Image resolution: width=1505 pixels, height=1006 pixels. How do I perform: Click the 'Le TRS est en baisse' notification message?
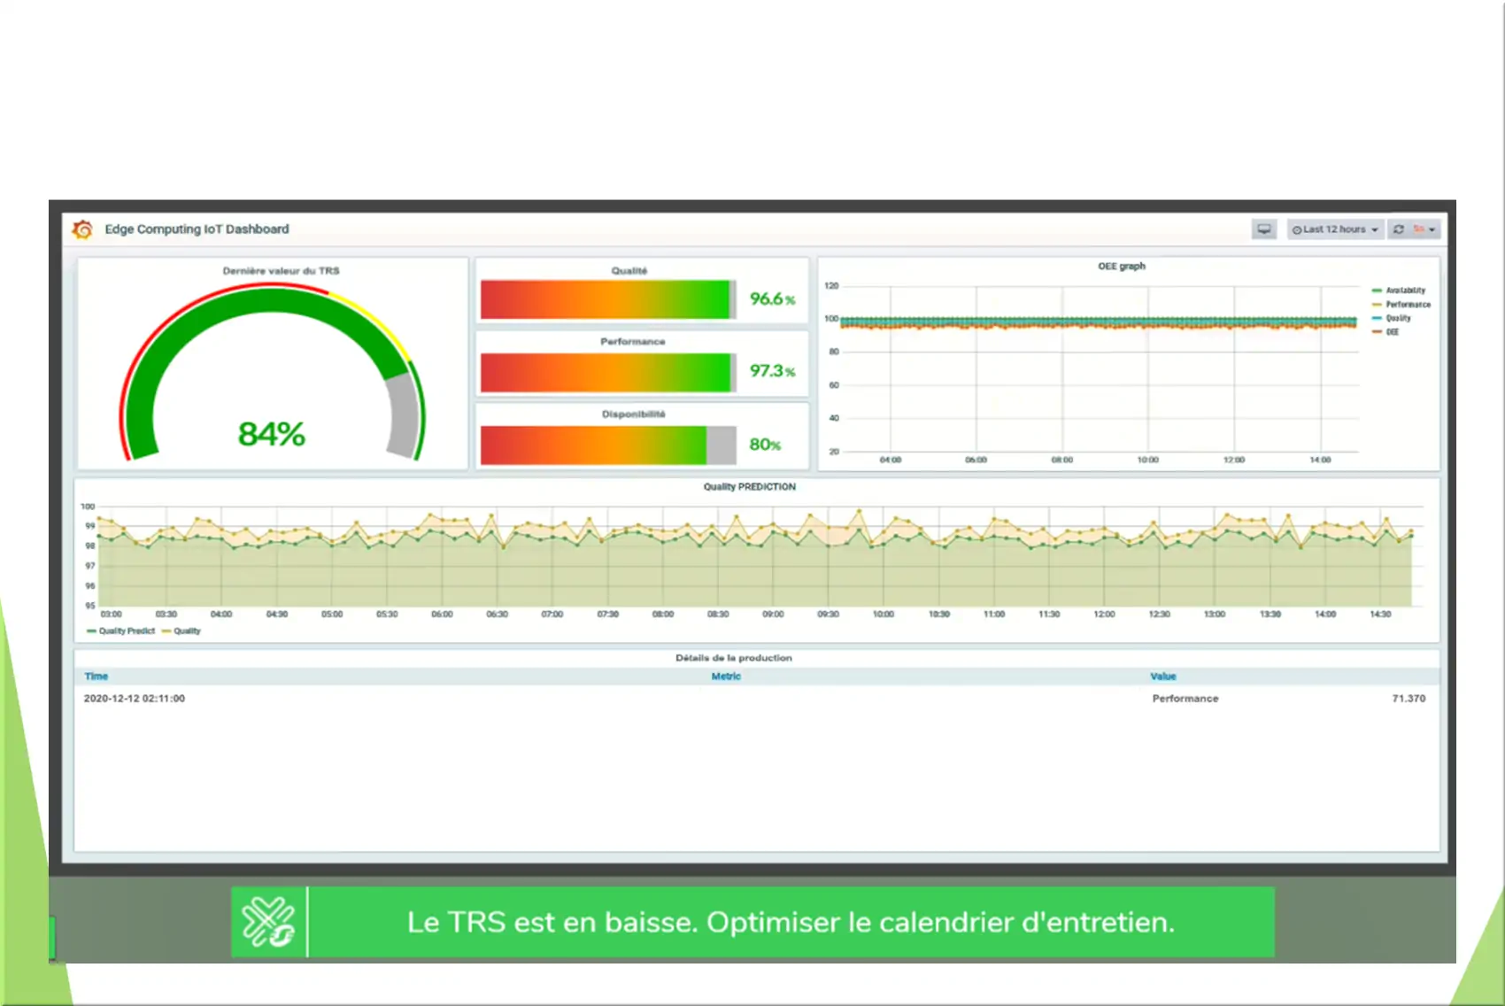[x=791, y=922]
